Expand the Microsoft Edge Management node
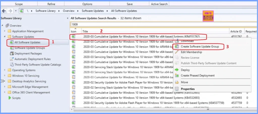 (x=5, y=87)
